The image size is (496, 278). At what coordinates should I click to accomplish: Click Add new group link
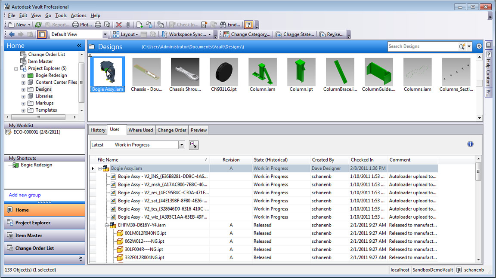25,195
